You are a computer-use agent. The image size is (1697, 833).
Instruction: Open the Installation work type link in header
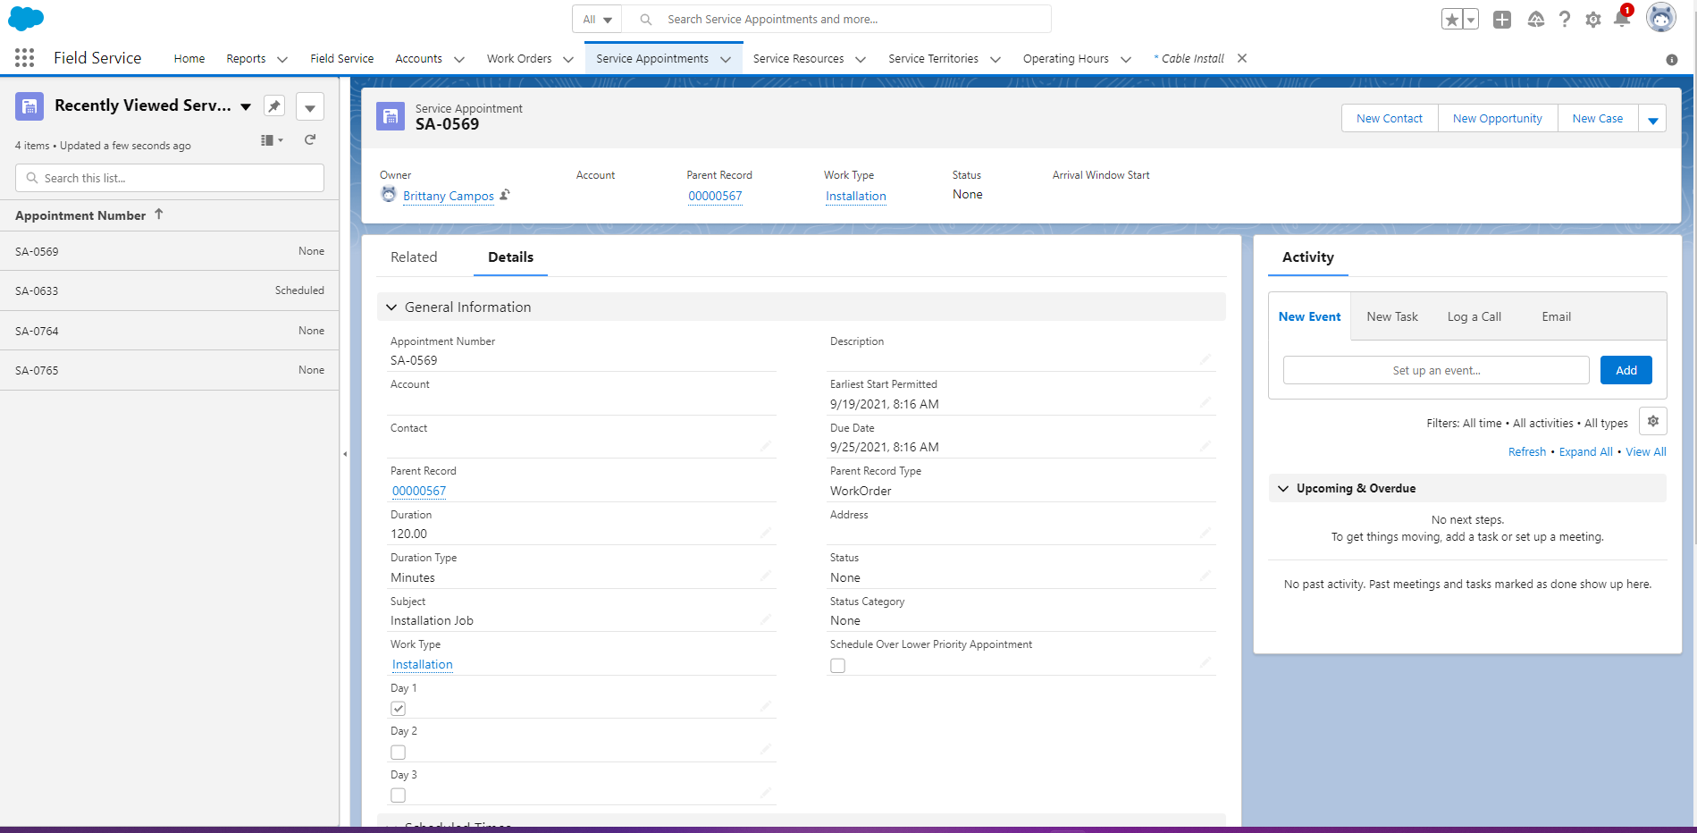point(856,197)
